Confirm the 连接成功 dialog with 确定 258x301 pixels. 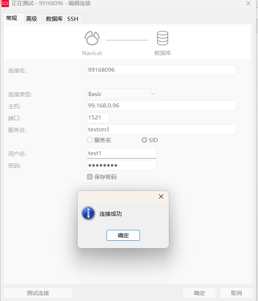(x=123, y=236)
